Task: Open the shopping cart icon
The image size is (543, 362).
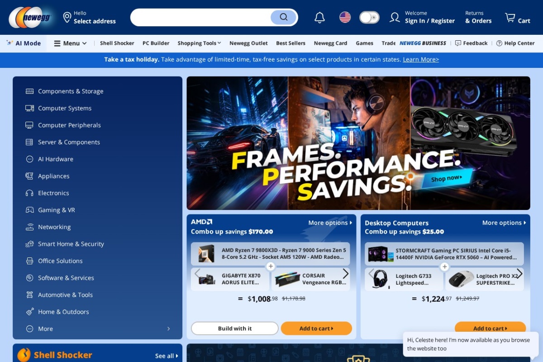Action: 510,18
